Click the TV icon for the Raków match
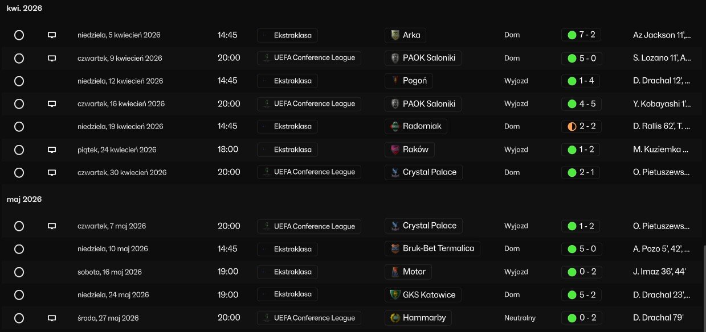706x332 pixels. (x=52, y=150)
